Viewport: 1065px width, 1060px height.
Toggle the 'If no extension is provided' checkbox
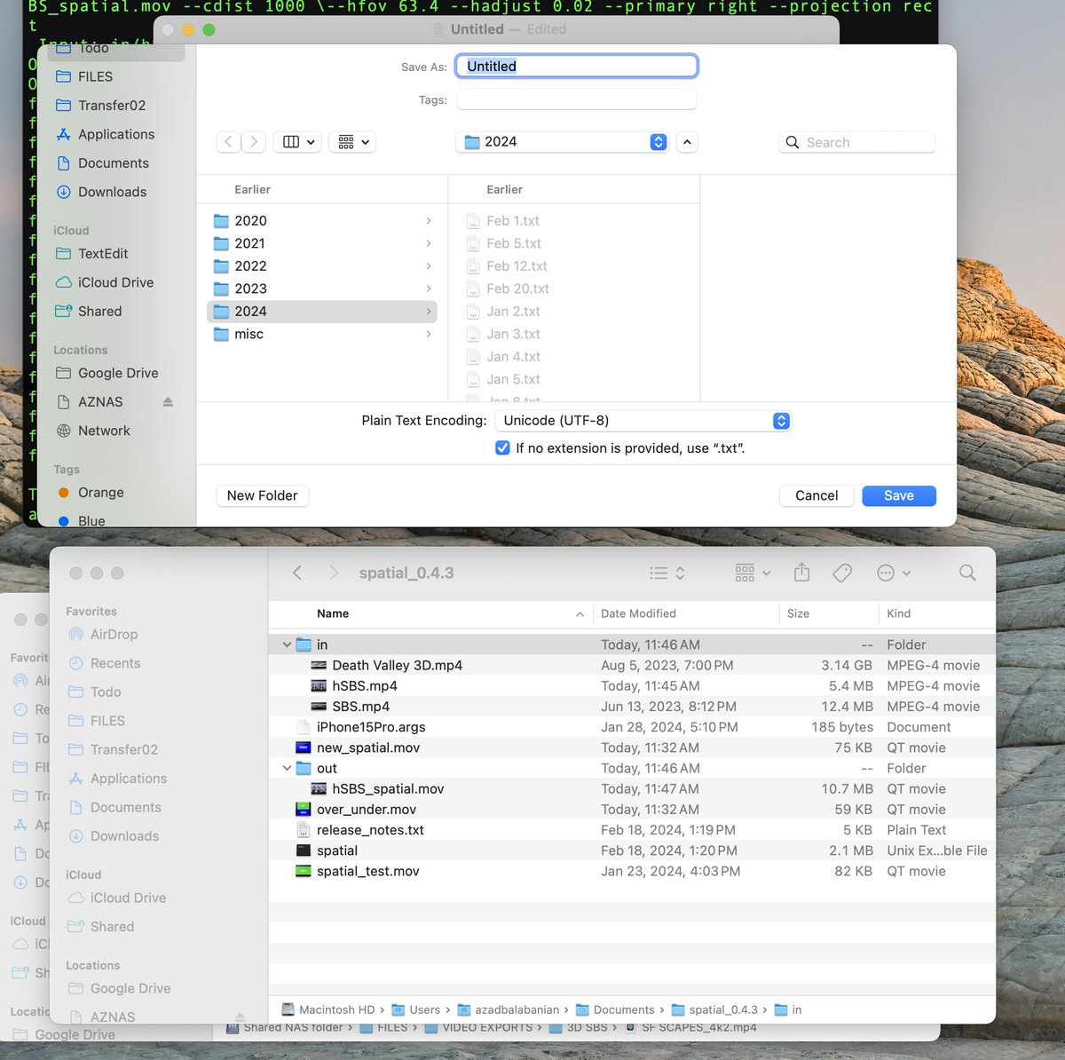click(502, 447)
